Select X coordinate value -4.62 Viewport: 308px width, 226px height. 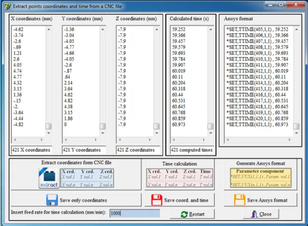18,29
